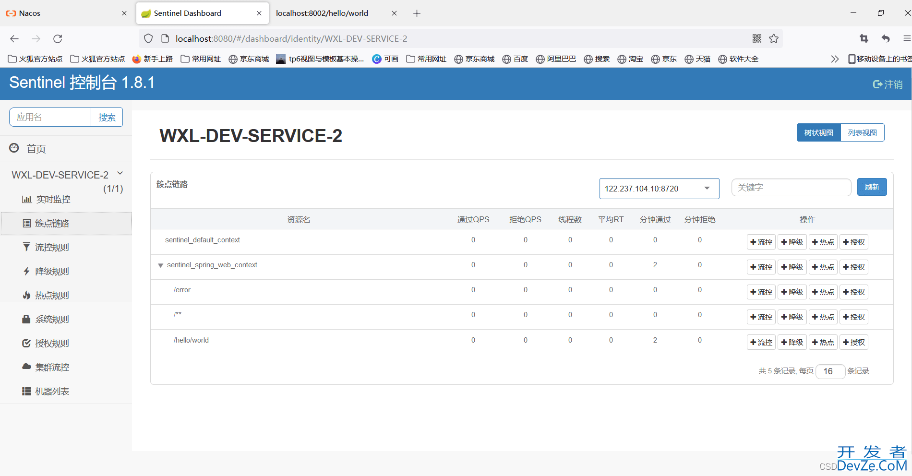Click the 搜索 search button
The image size is (912, 476).
107,117
